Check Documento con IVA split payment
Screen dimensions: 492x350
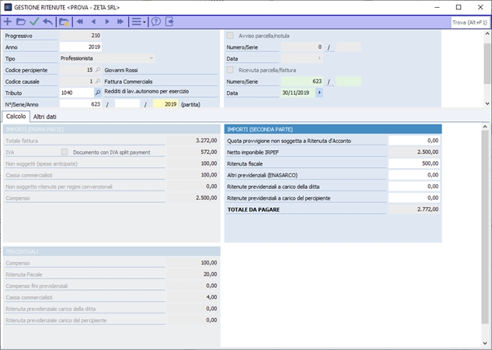[x=65, y=152]
